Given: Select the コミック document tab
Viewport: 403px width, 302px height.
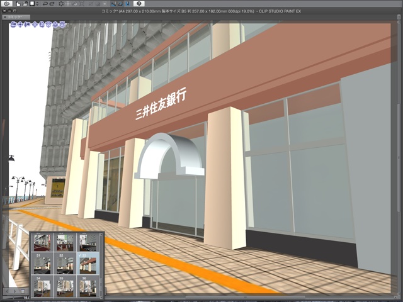Looking at the screenshot, I should (x=16, y=17).
